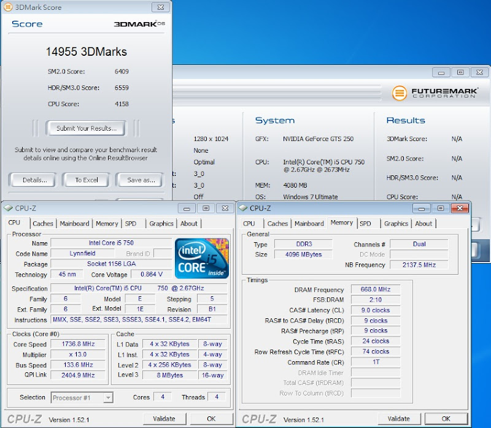This screenshot has height=428, width=491.
Task: Click the processor Name field Intel Core i5 750
Action: [x=111, y=243]
